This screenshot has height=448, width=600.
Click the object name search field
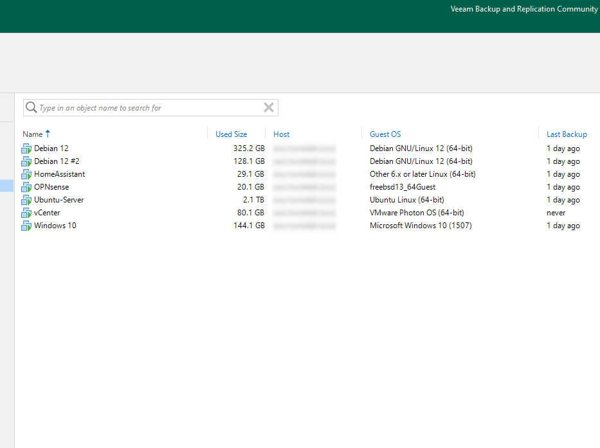150,108
